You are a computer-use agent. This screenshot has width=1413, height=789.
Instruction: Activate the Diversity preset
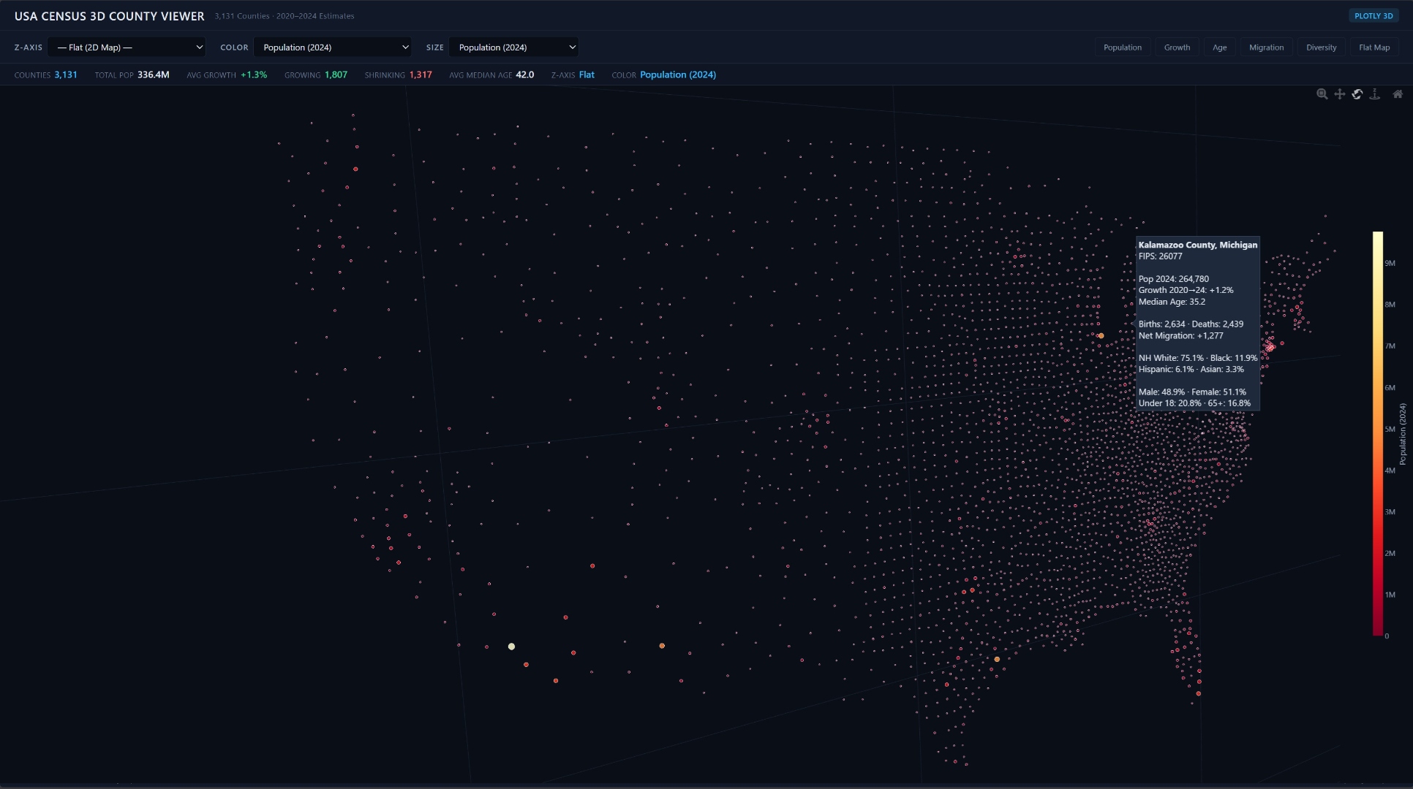pos(1321,47)
